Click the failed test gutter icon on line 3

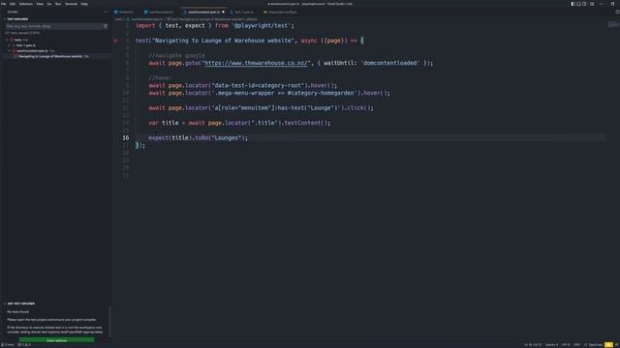point(115,41)
